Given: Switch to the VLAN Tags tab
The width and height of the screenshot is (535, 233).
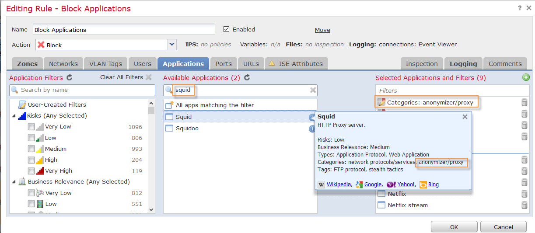Looking at the screenshot, I should point(105,64).
